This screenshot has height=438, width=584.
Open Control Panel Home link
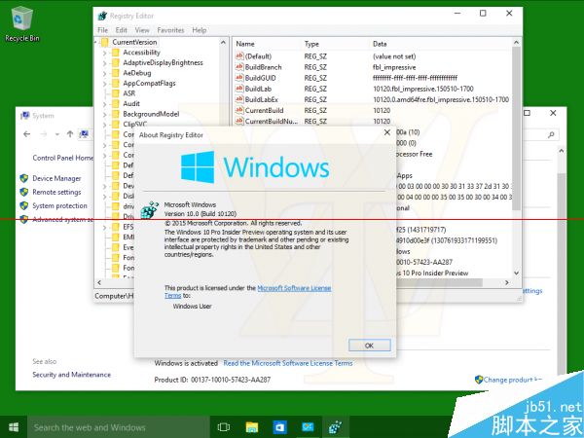click(x=62, y=158)
